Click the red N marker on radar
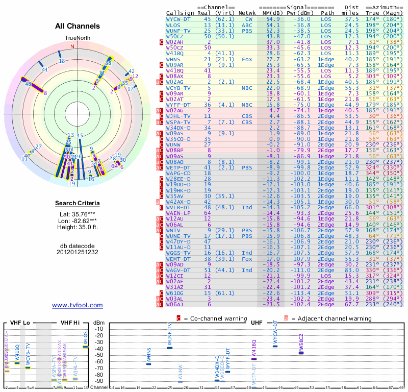Viewport: 408px width, 392px height. click(x=72, y=46)
